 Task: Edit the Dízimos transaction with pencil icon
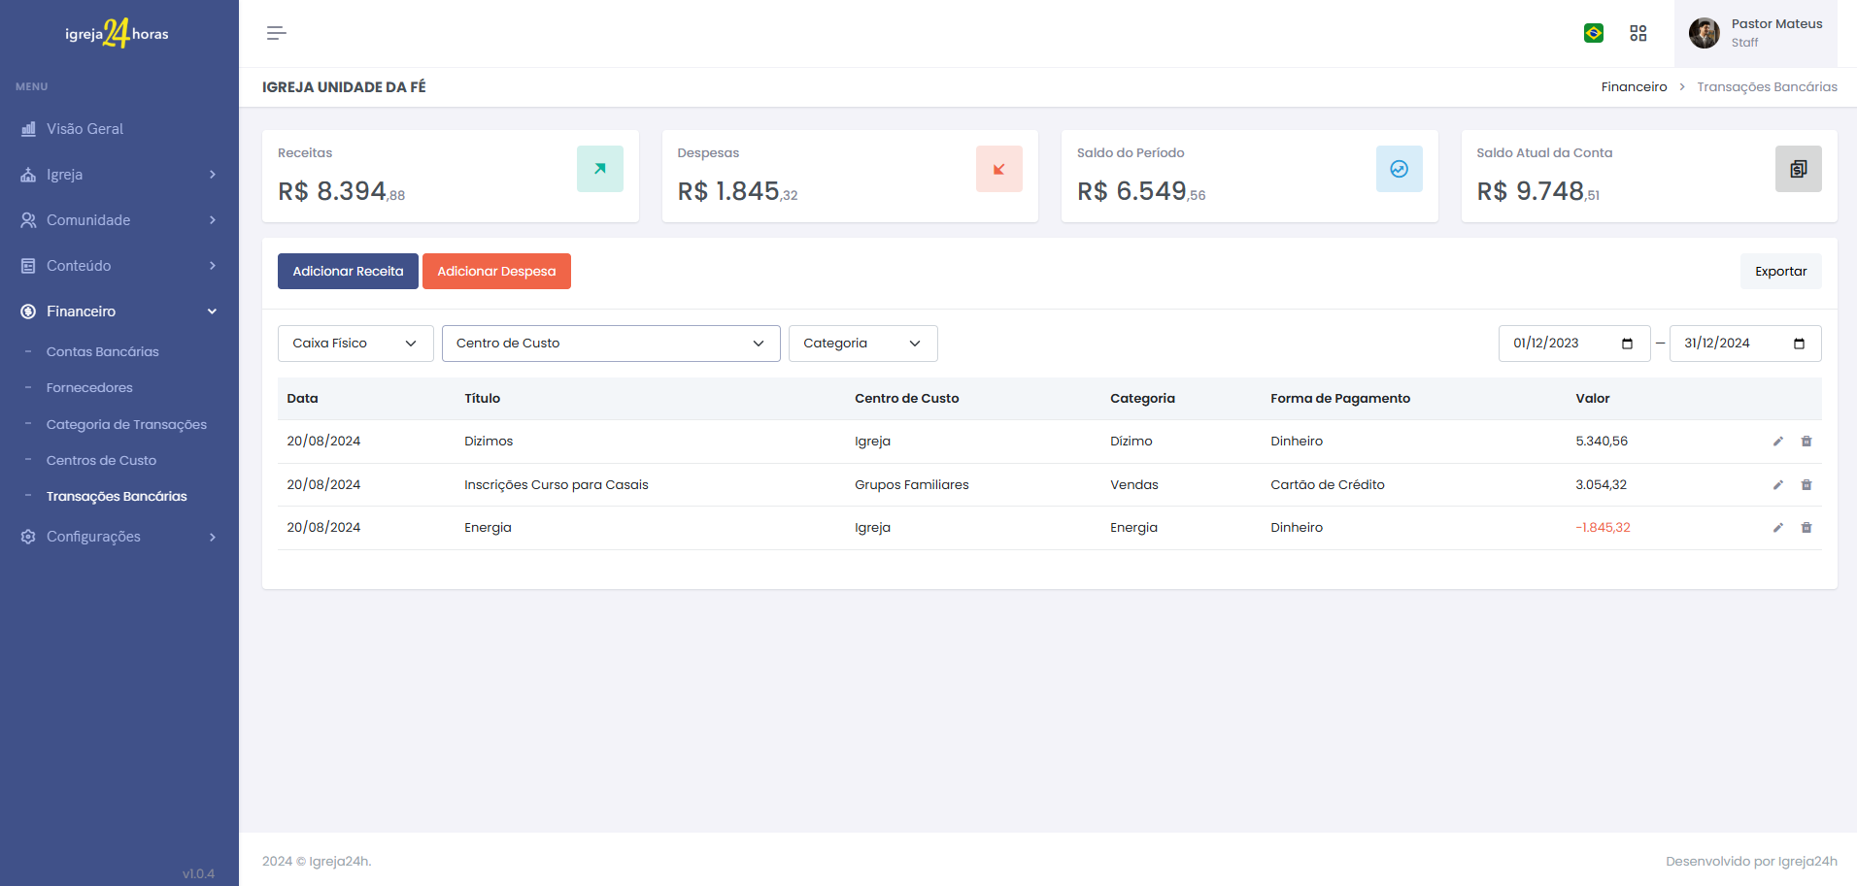click(1778, 442)
